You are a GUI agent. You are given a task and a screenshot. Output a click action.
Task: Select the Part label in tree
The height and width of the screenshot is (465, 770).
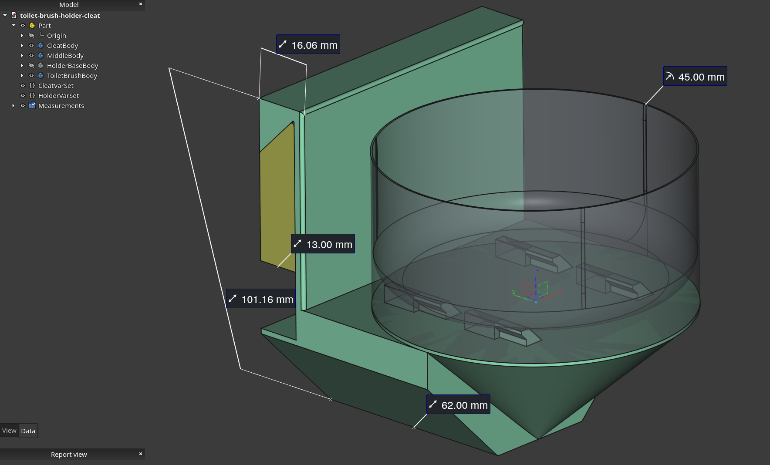[x=44, y=25]
